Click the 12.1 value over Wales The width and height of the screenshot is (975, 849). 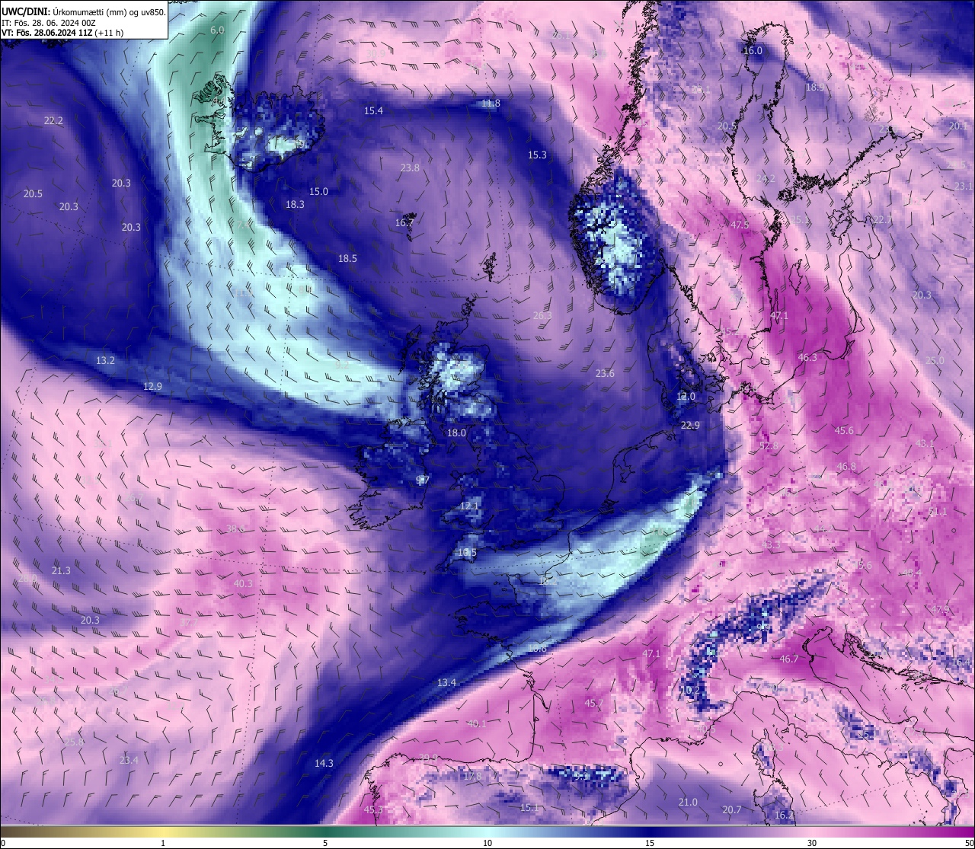pos(469,506)
